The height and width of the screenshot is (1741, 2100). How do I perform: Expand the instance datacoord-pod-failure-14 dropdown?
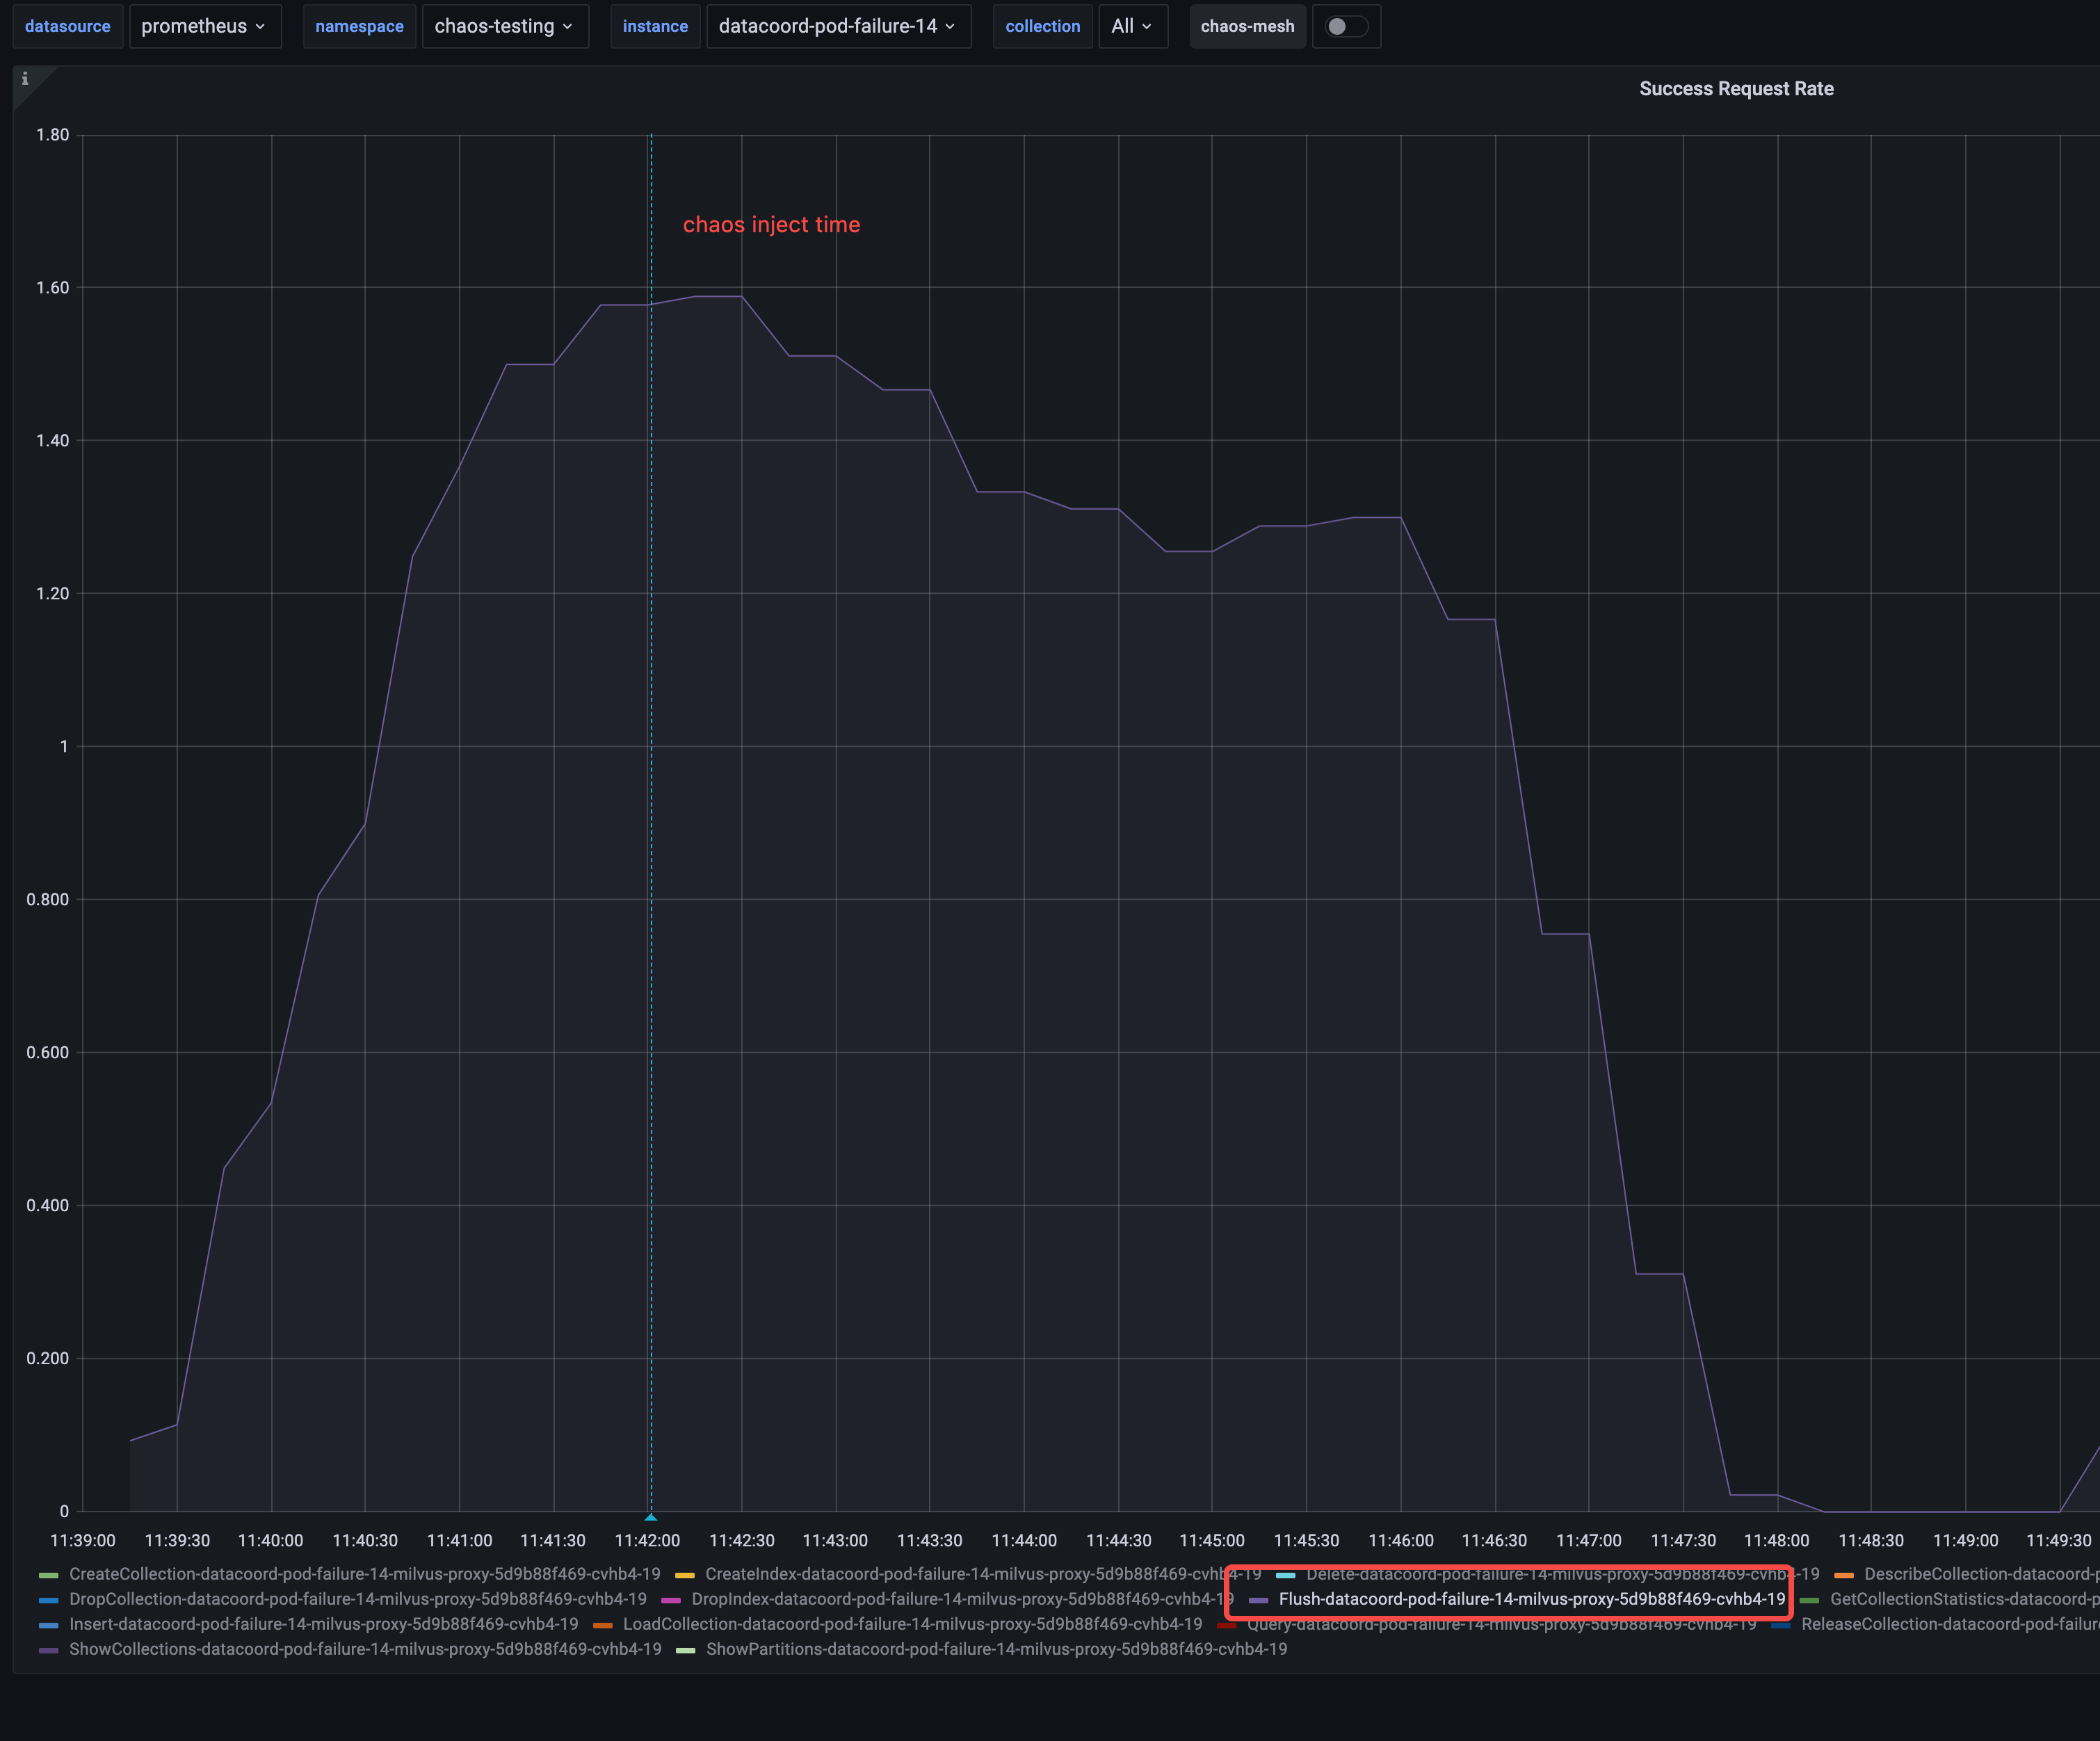click(837, 26)
